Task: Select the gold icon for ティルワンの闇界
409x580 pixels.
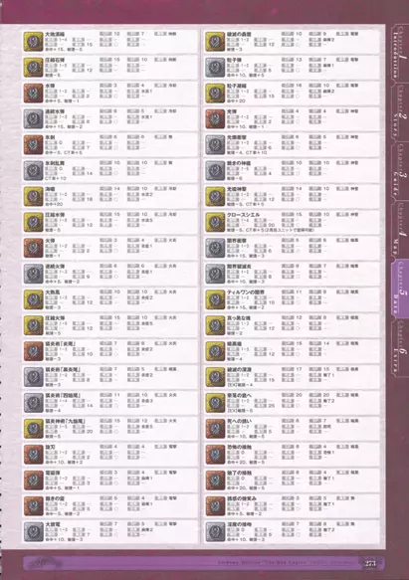Action: coord(215,299)
